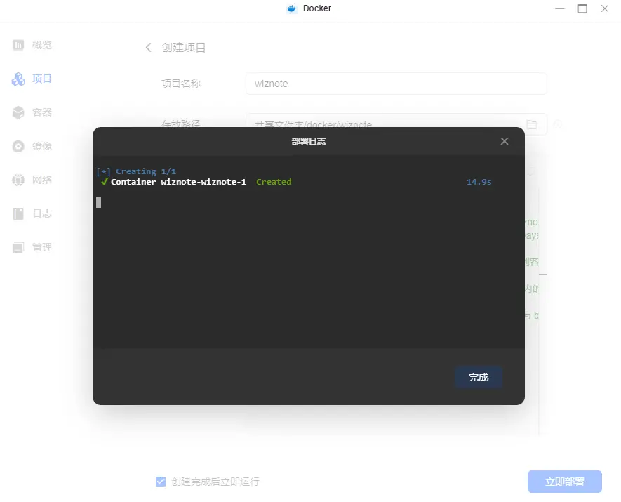Click the 项目名称 field containing wiznote
Viewport: 621px width, 502px height.
[x=396, y=84]
